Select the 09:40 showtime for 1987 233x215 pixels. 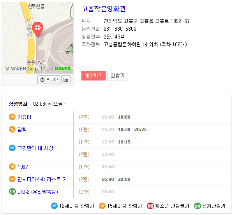(x=108, y=167)
